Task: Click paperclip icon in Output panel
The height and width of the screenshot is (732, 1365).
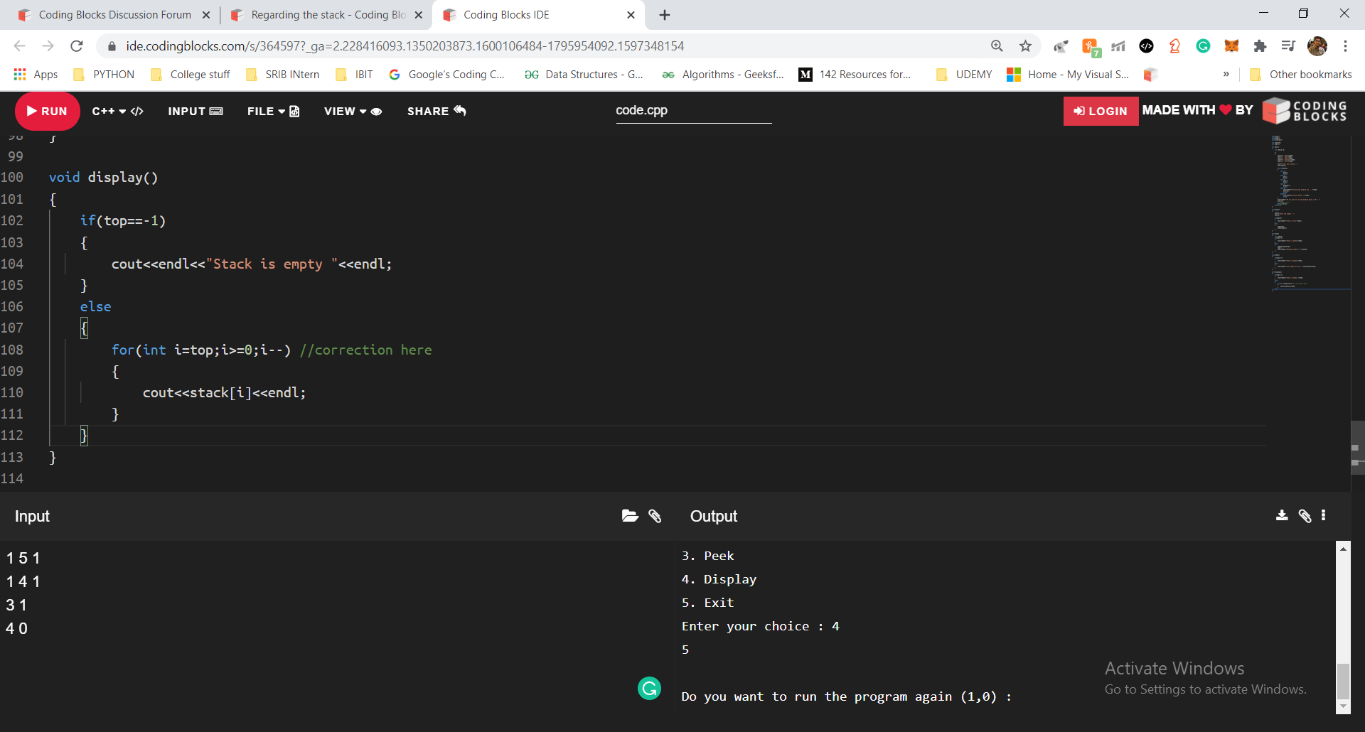Action: pos(1305,516)
